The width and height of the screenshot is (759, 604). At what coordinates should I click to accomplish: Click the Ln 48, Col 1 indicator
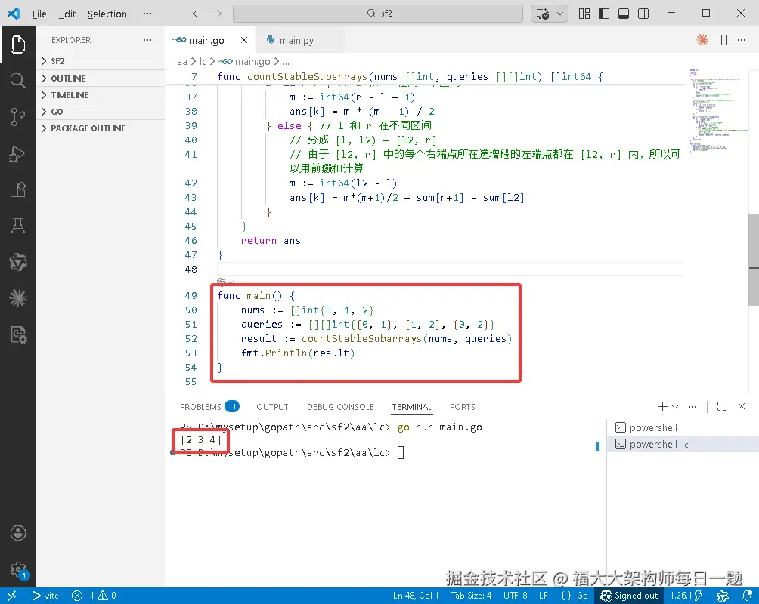(416, 596)
